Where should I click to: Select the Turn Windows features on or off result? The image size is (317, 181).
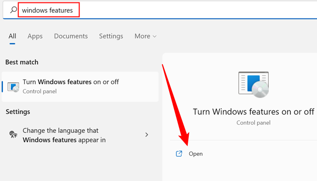[x=80, y=87]
